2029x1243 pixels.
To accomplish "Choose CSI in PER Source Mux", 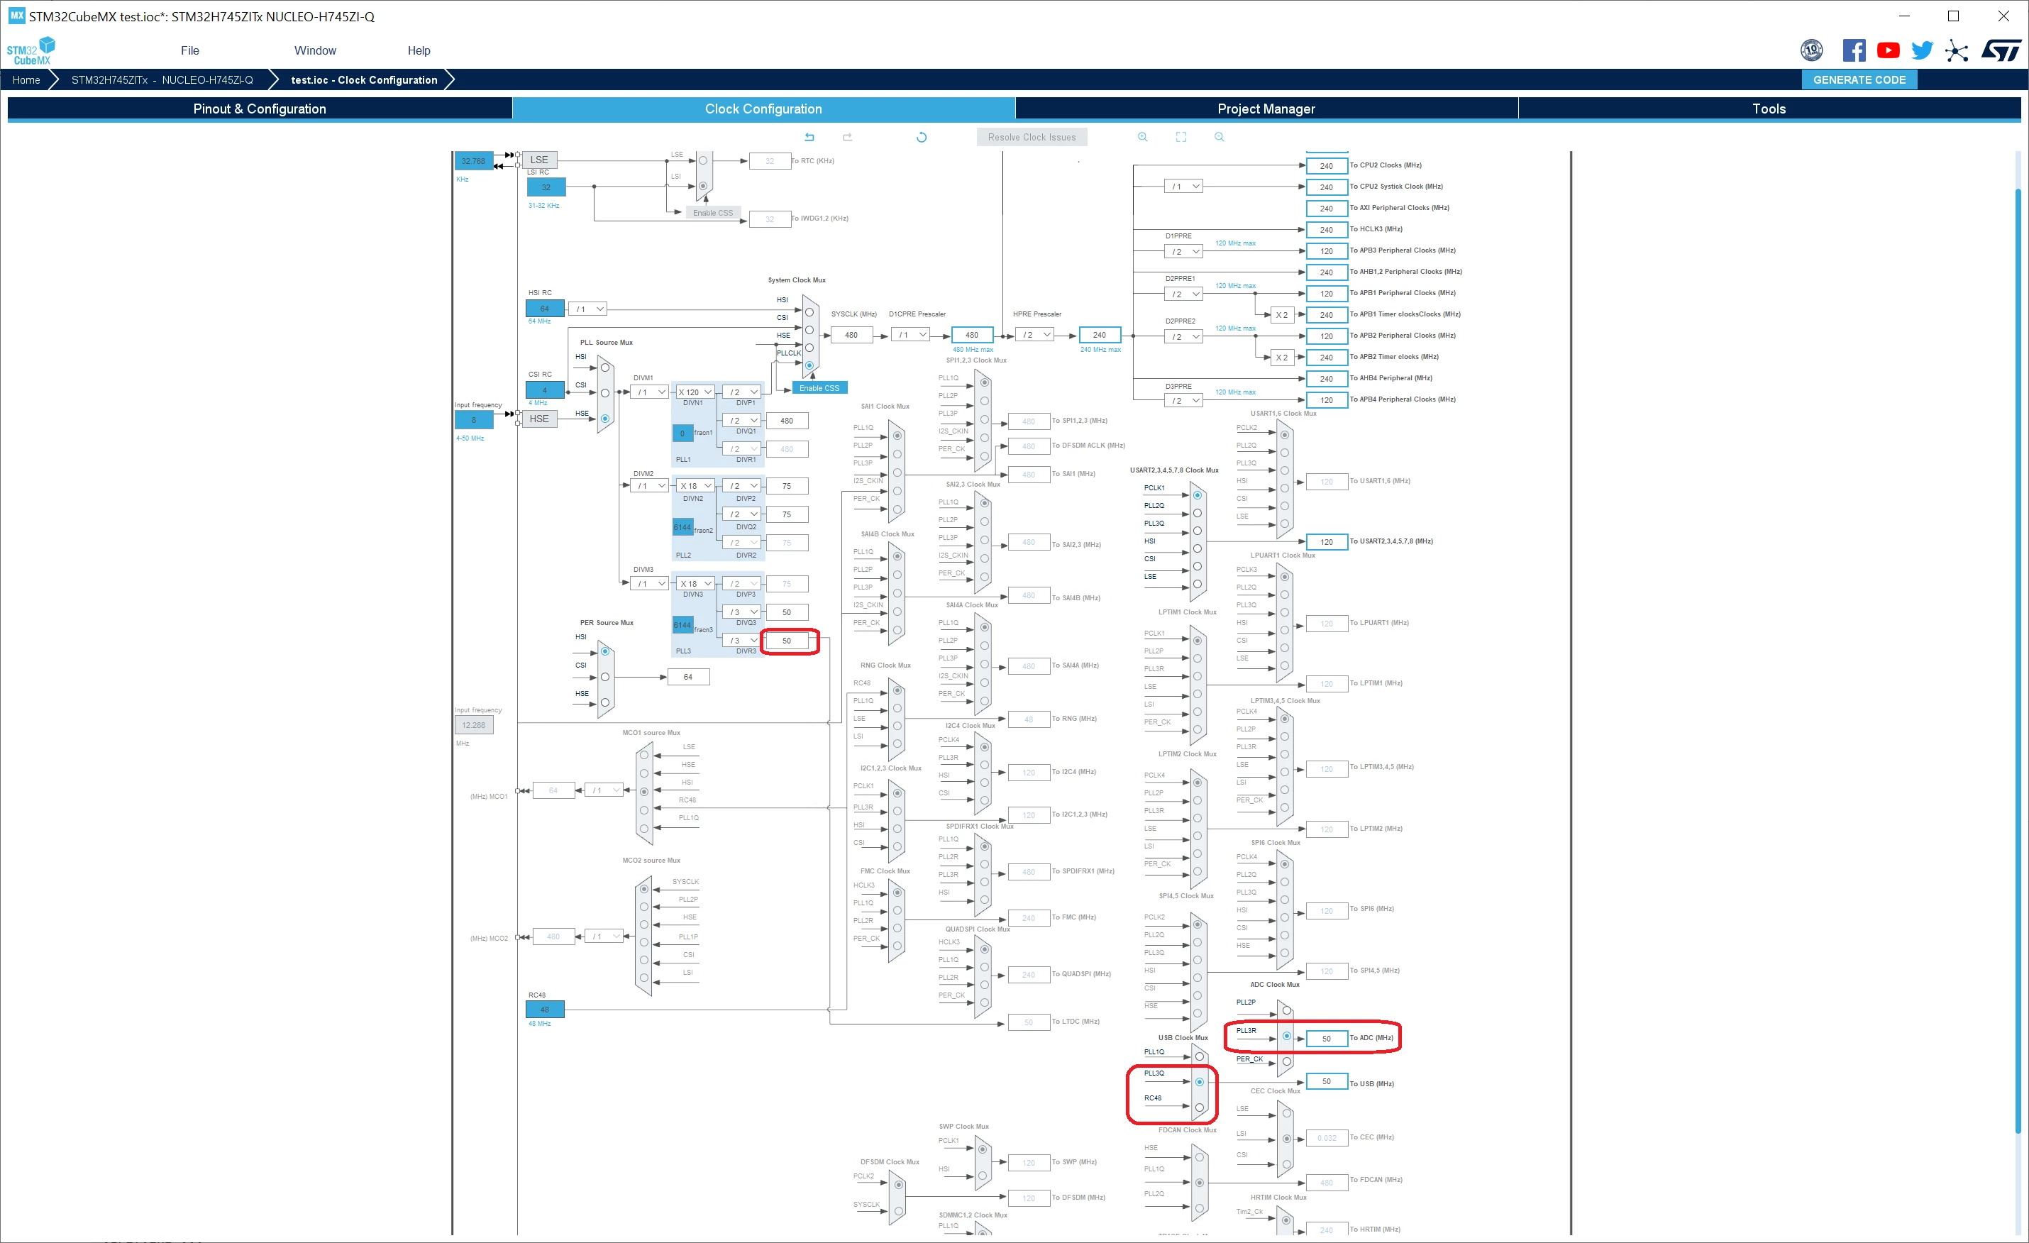I will (x=605, y=677).
